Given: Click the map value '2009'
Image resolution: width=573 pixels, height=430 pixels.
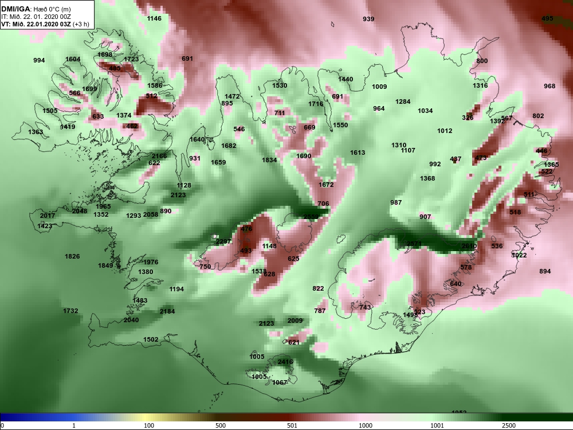Looking at the screenshot, I should pos(295,320).
